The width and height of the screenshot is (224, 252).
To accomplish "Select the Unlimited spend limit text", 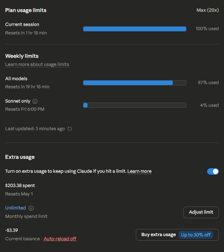I will click(x=16, y=208).
